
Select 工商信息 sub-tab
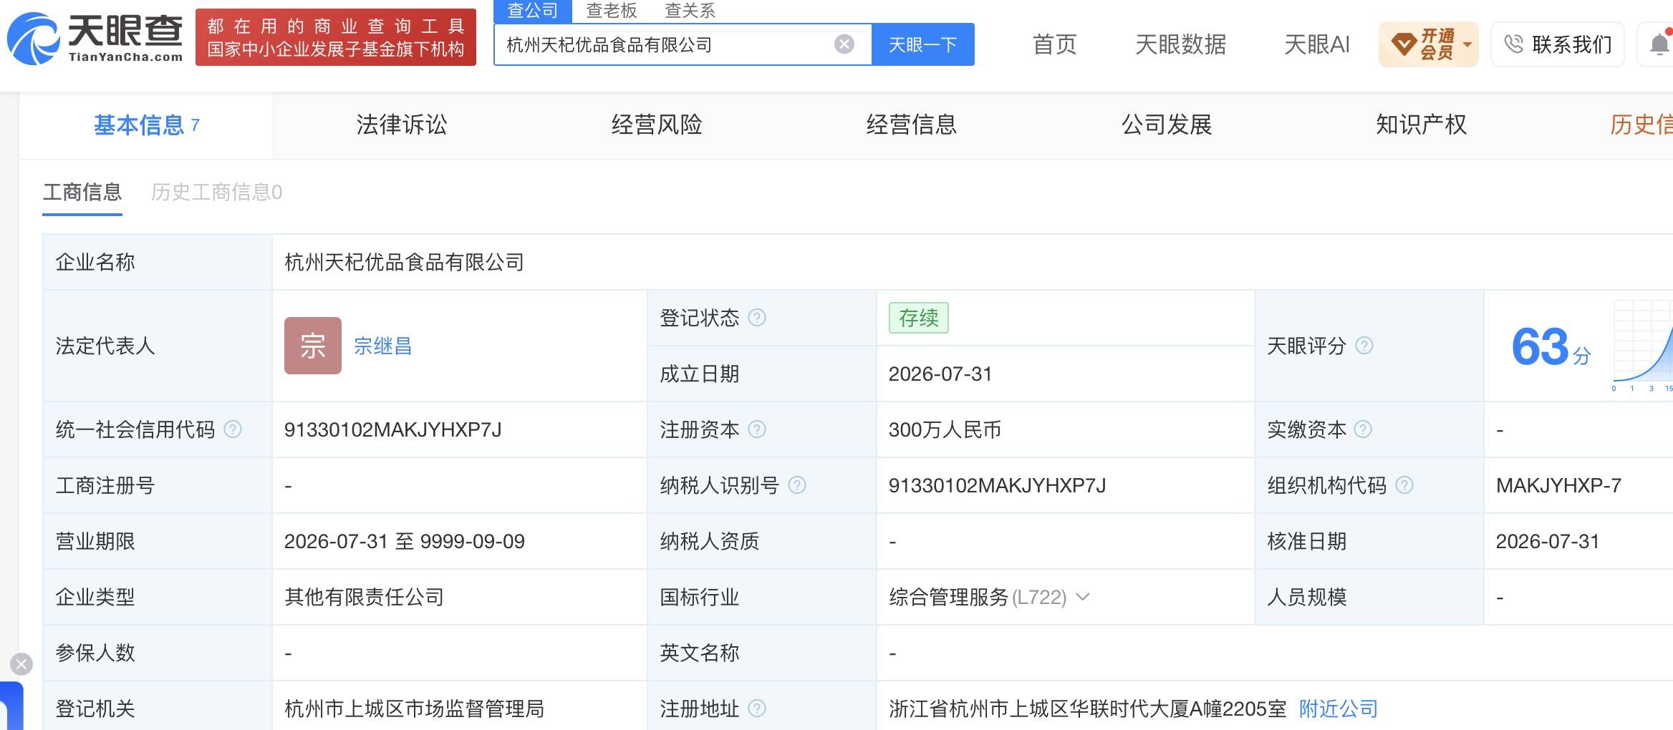[82, 192]
